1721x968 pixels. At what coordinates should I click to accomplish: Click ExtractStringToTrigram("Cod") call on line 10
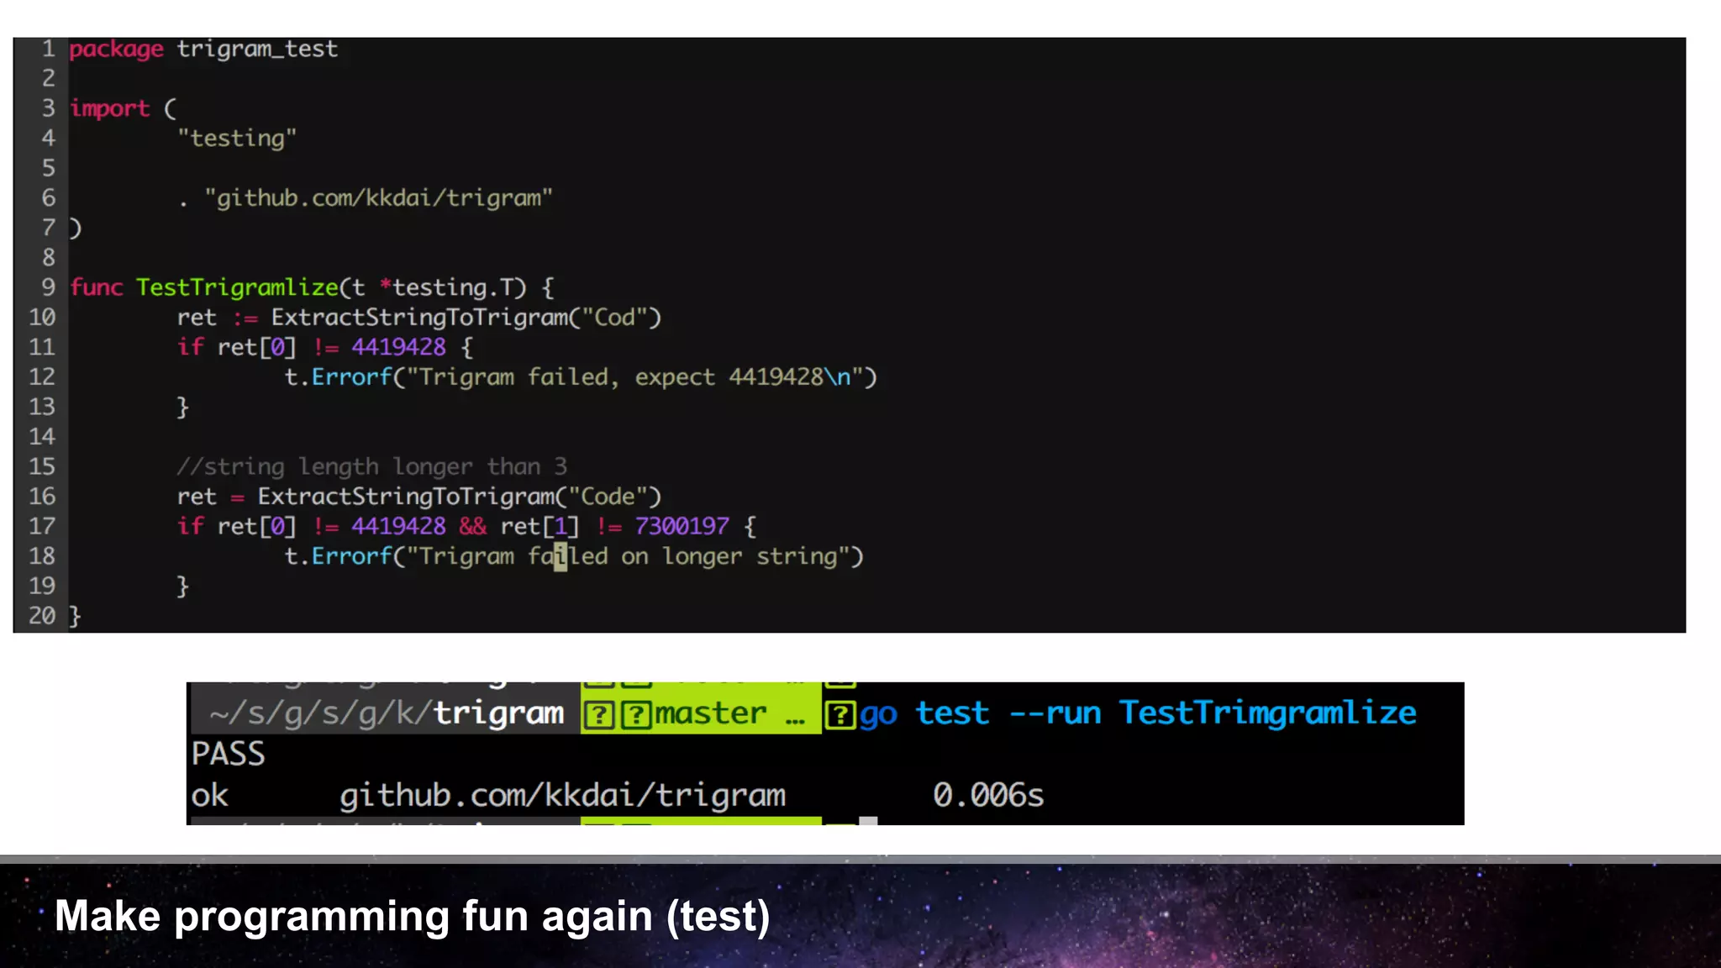pos(466,318)
